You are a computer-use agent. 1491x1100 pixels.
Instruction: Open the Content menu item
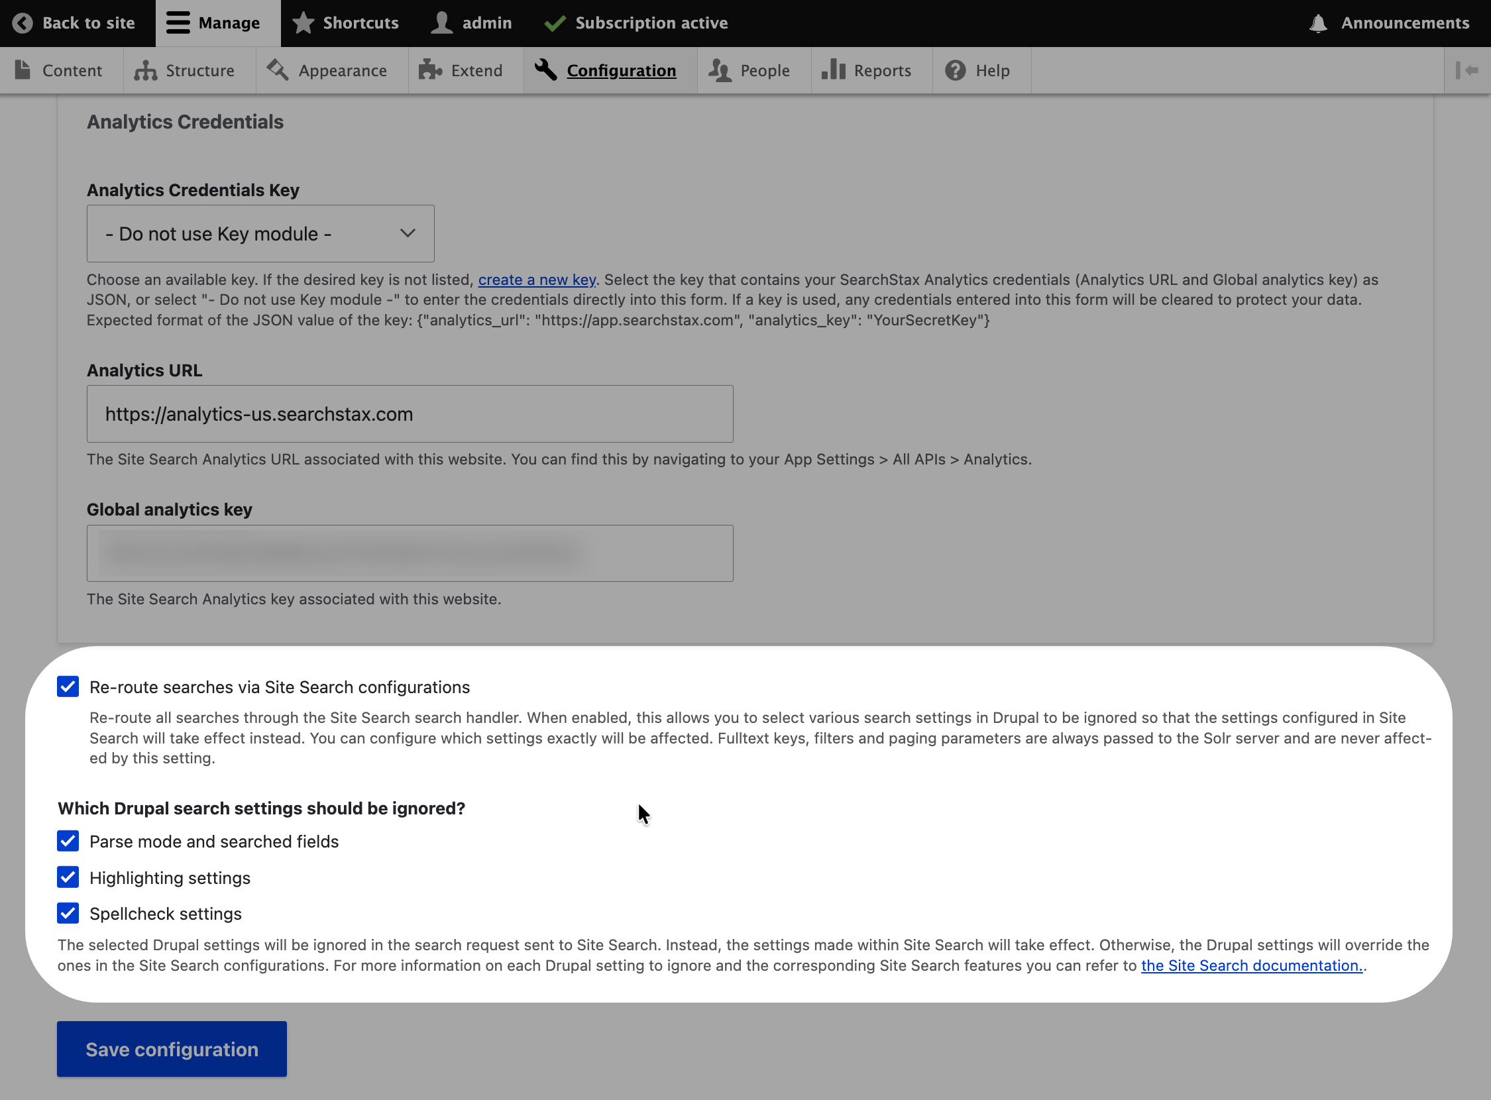click(x=61, y=71)
